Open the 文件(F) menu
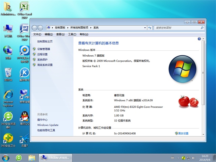This screenshot has width=216, height=162. [x=37, y=34]
